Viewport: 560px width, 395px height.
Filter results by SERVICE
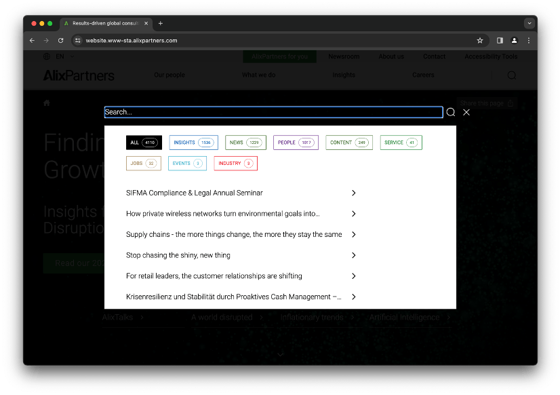point(401,143)
